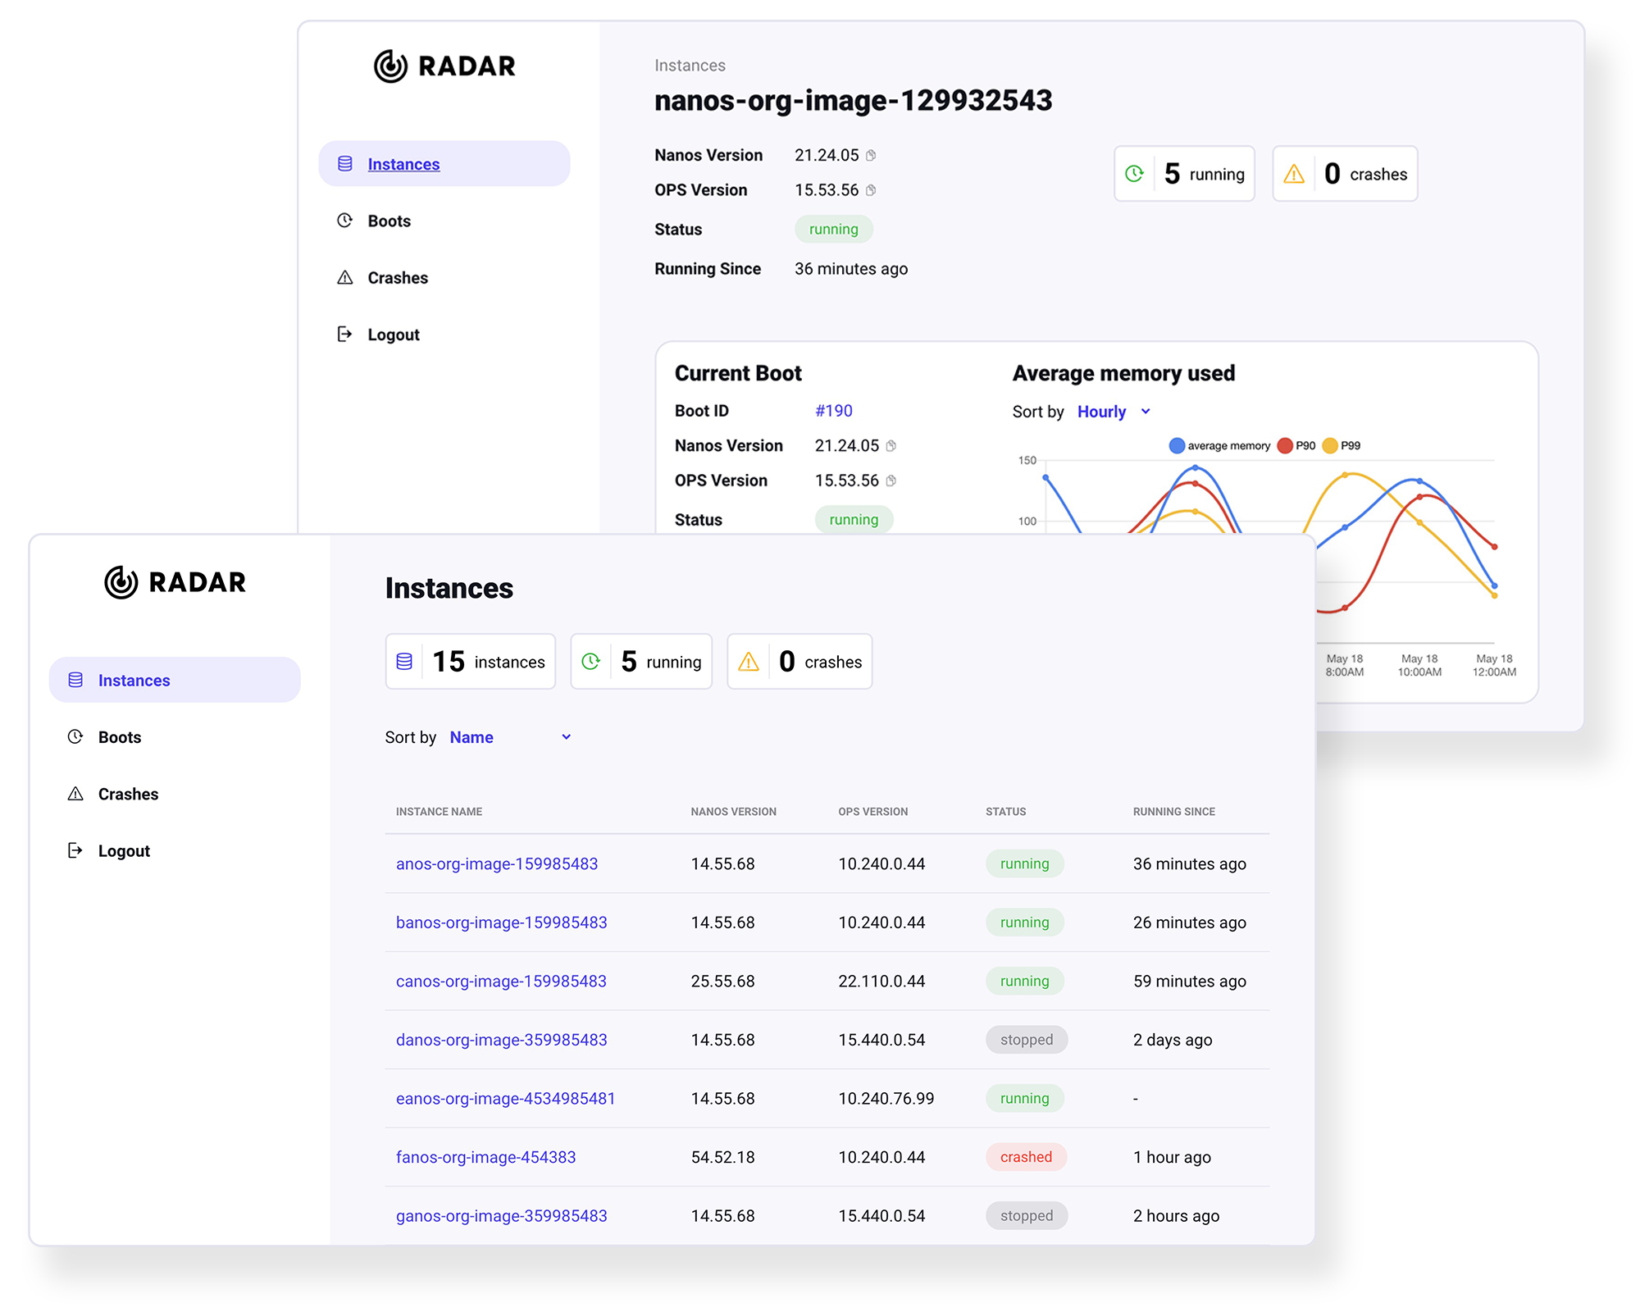Click the green clock icon in the back running card
The width and height of the screenshot is (1640, 1312).
[x=1134, y=174]
